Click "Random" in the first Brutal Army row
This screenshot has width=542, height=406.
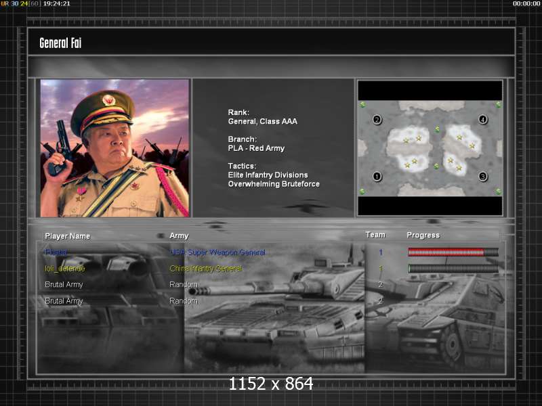184,284
